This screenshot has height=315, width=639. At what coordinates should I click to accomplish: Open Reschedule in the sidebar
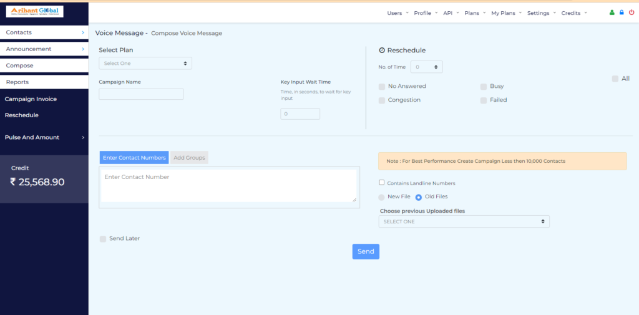22,115
